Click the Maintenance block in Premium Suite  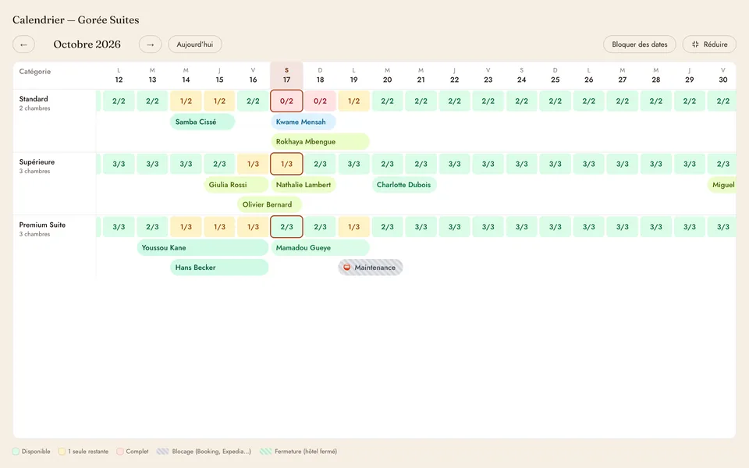tap(371, 268)
